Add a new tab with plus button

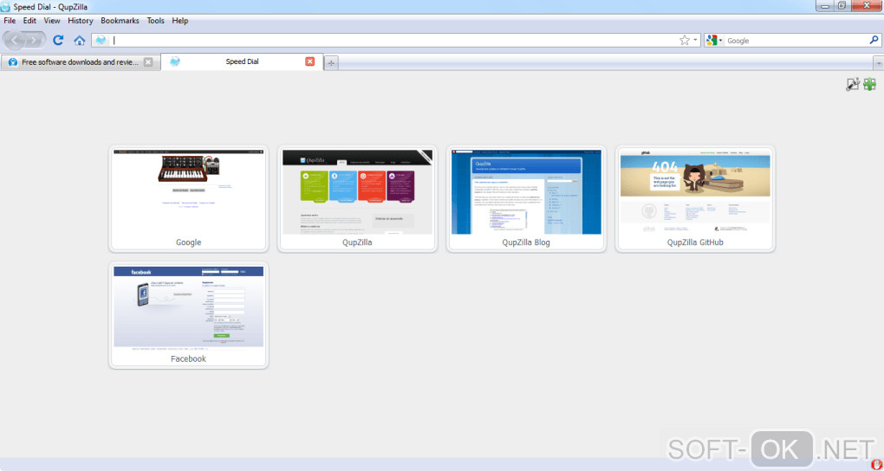tap(331, 62)
